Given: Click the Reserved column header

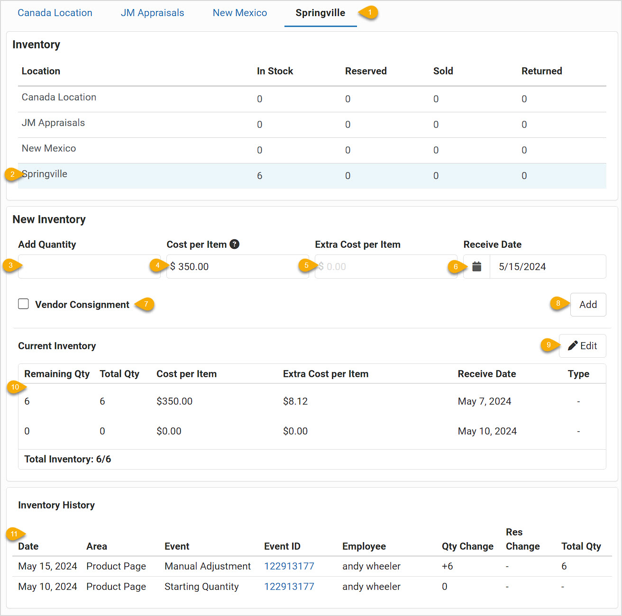Looking at the screenshot, I should 366,71.
